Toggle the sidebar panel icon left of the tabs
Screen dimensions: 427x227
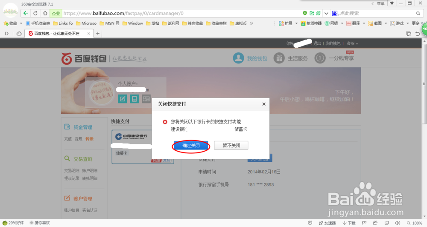[7, 33]
